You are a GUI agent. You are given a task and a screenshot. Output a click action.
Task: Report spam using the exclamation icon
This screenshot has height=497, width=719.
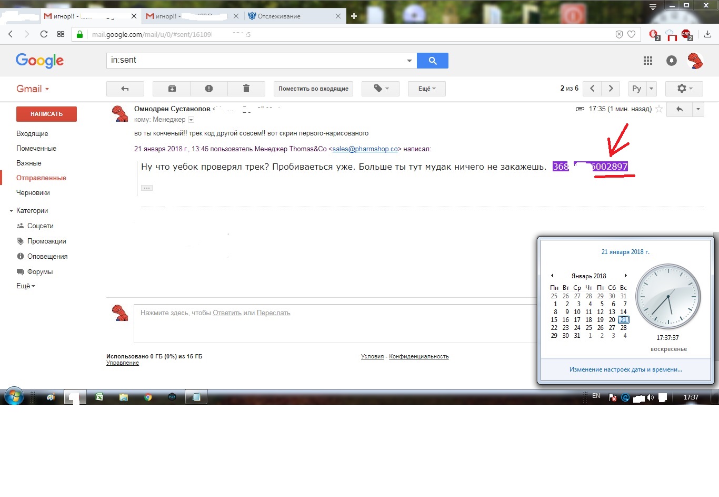point(209,89)
